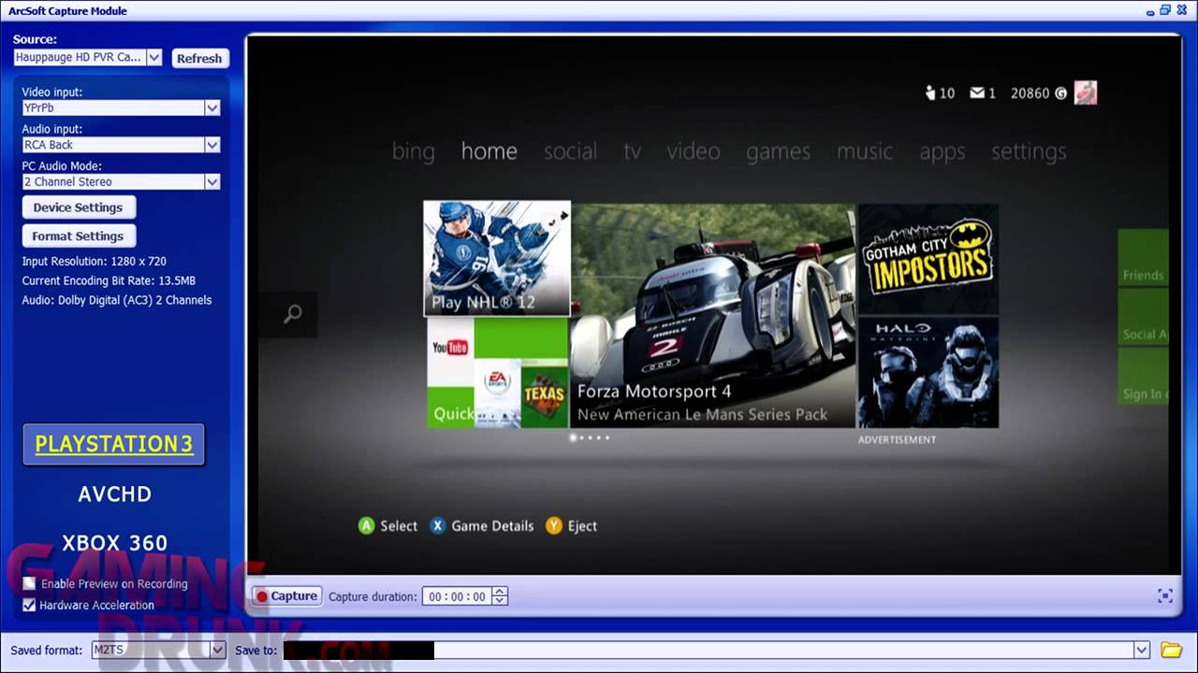Increase the capture duration with up arrow
Image resolution: width=1198 pixels, height=673 pixels.
[500, 592]
